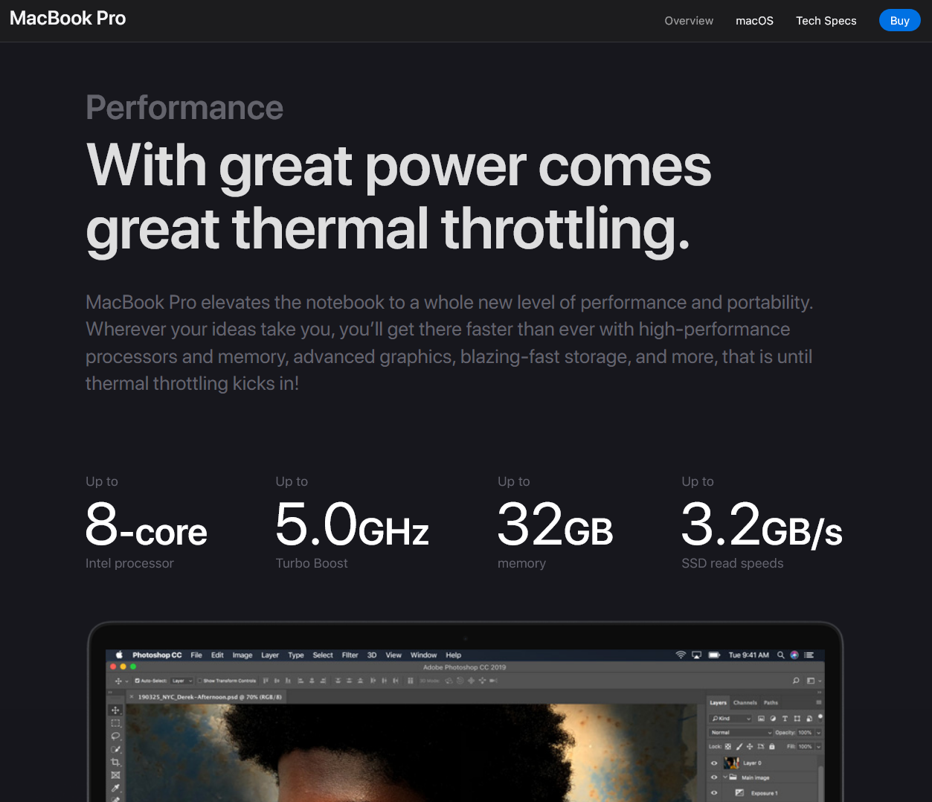Screen dimensions: 932x802
Task: Open the Layers panel menu icon
Action: pos(819,702)
